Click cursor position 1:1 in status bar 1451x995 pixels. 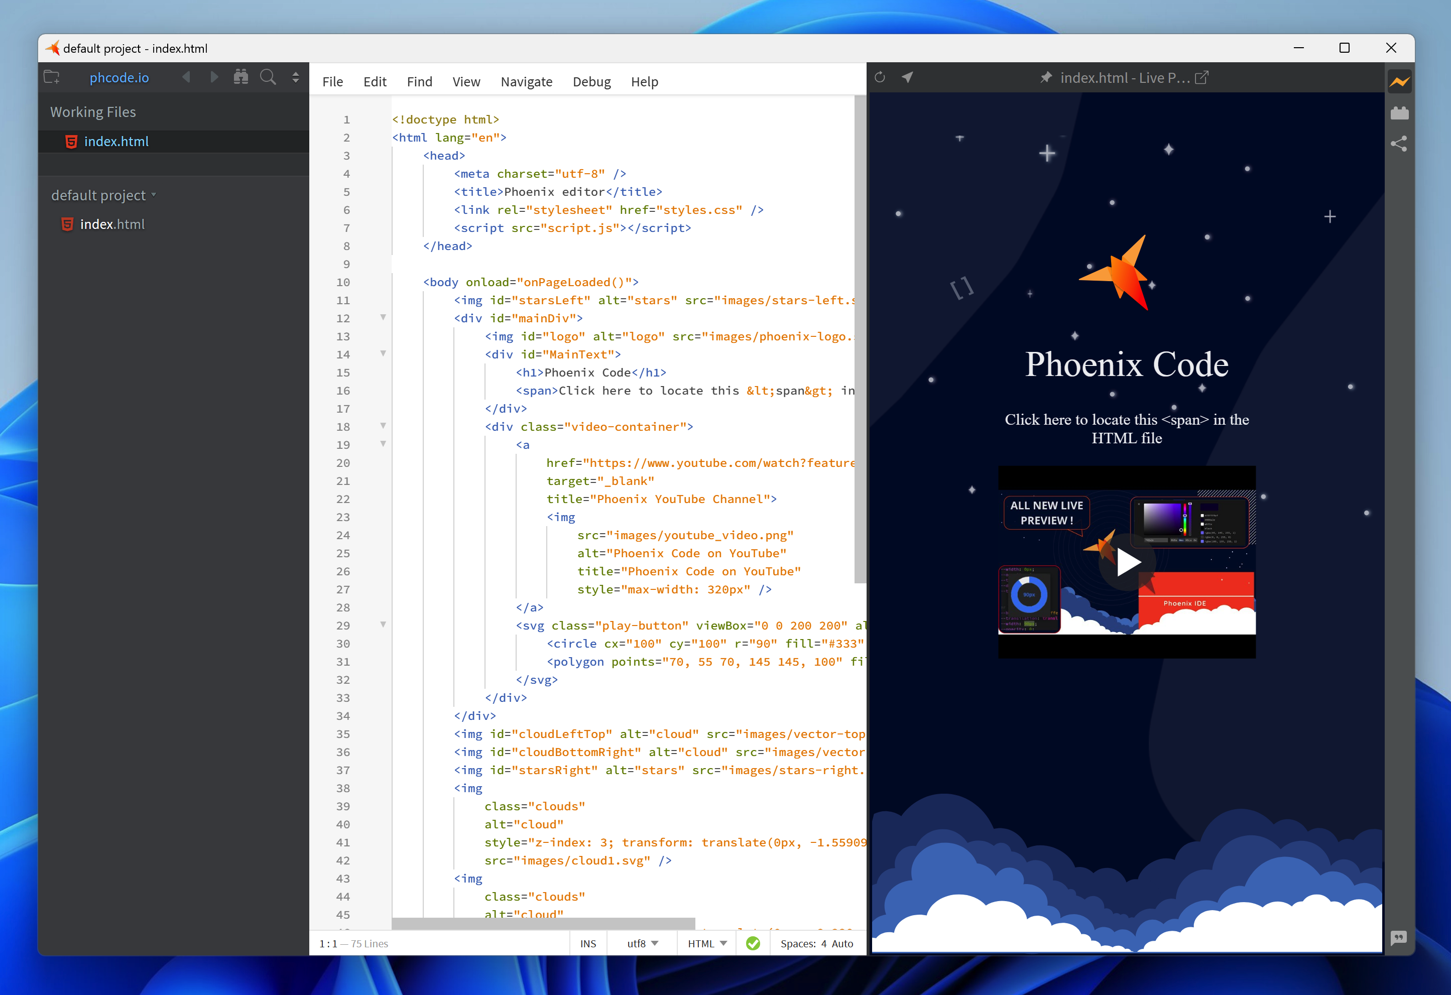pyautogui.click(x=328, y=944)
